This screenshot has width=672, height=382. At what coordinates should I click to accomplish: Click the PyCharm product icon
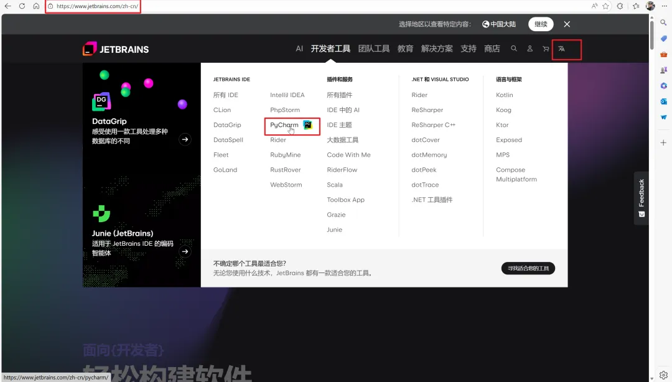coord(308,125)
